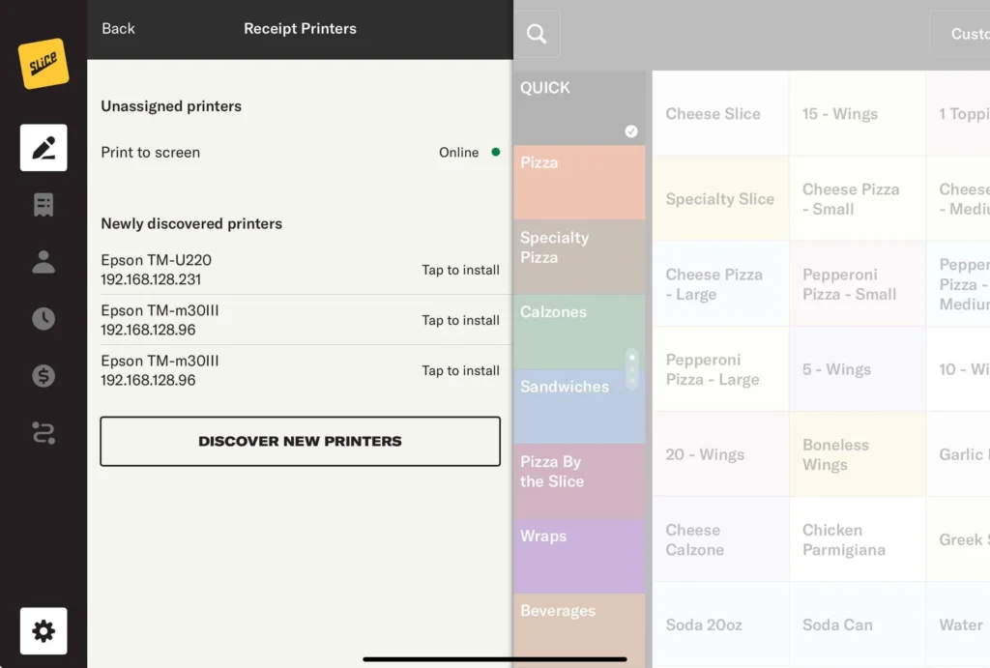Open the dollar payments icon
The height and width of the screenshot is (668, 990).
44,376
